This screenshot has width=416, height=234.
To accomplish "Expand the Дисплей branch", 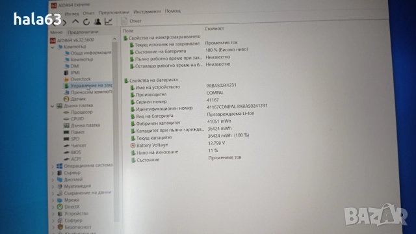I will coord(53,180).
